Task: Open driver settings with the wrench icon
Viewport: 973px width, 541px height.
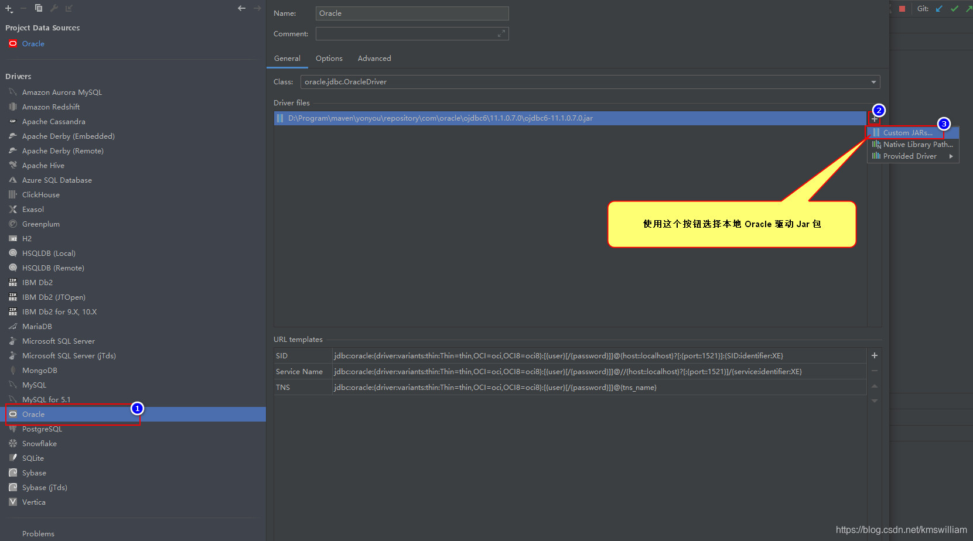Action: 54,8
